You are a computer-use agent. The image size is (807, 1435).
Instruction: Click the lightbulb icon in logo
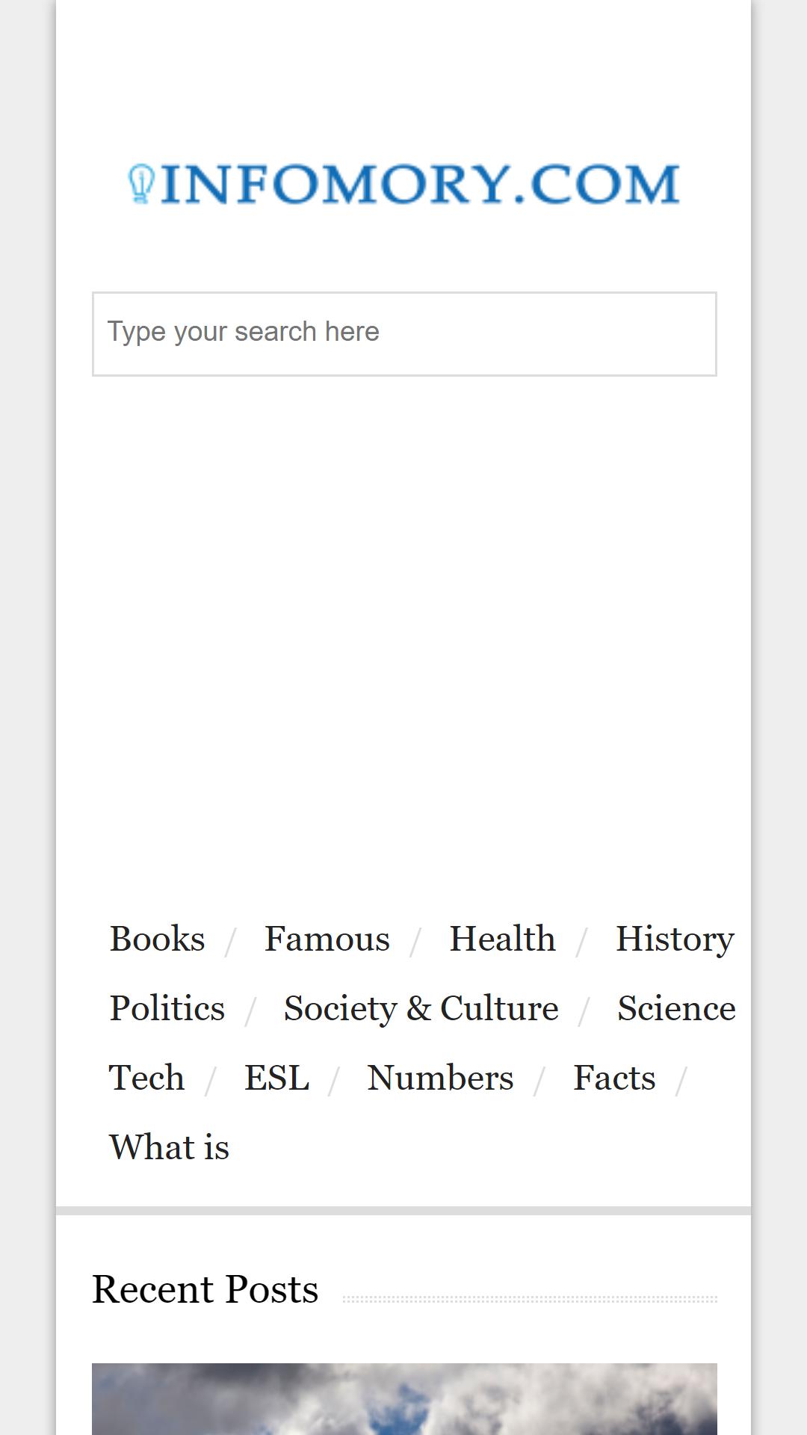[140, 184]
